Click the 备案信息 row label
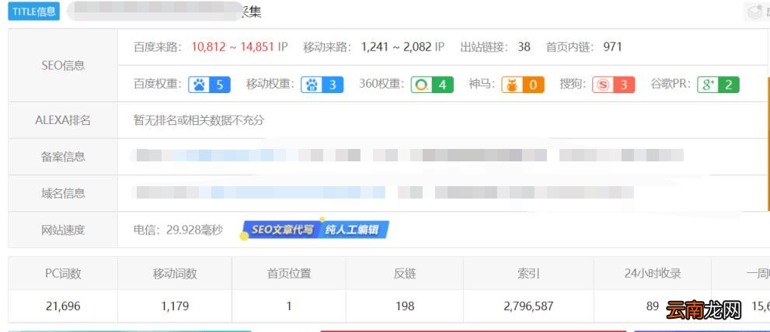 [x=63, y=157]
